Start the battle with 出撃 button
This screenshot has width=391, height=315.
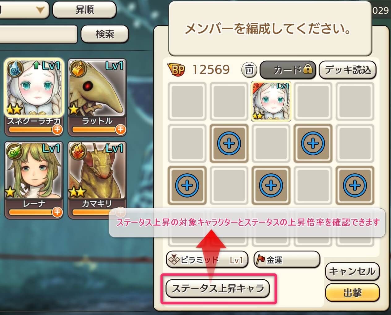click(352, 292)
